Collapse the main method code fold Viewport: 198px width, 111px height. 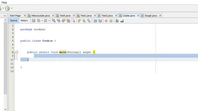(x=17, y=52)
